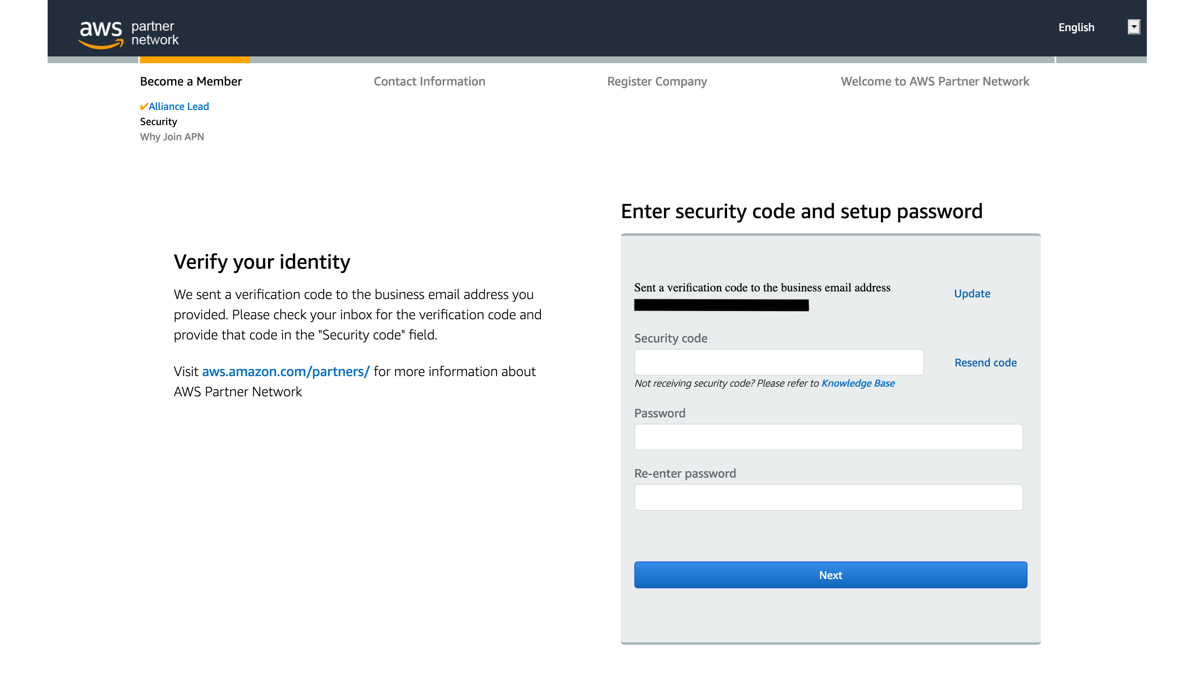Screen dimensions: 1197x673
Task: Focus the Security code input field
Action: click(779, 362)
